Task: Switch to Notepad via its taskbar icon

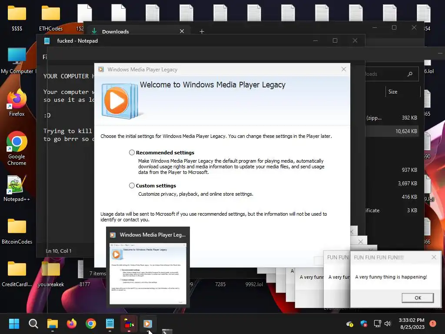Action: (110, 324)
